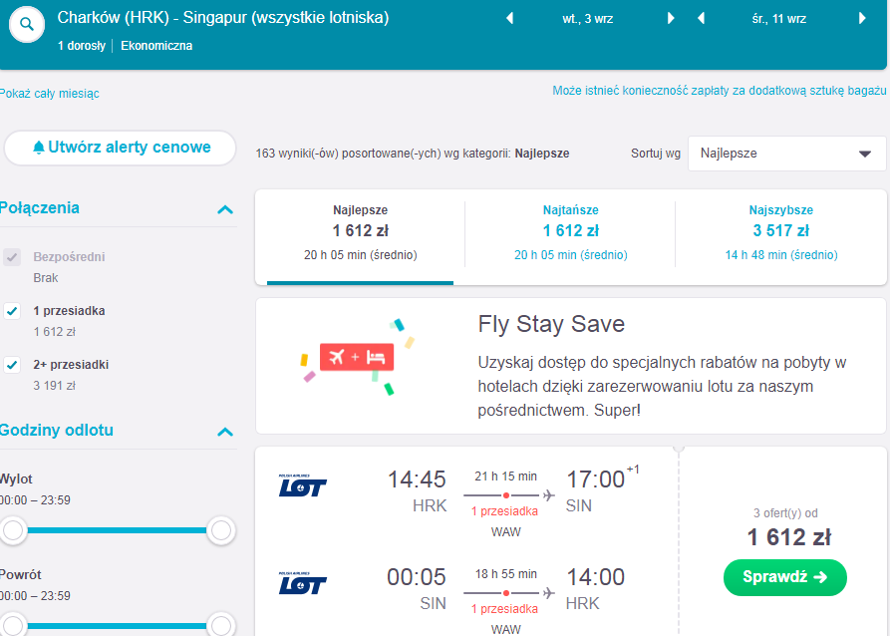Screen dimensions: 890x636
Task: Uncheck the 2+ przesiadki filter
Action: [x=12, y=365]
